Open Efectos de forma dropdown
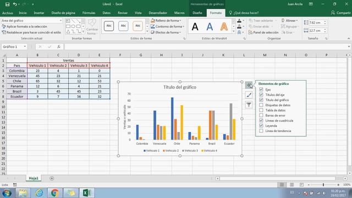Screen dimensions: 352x198 point(166,32)
